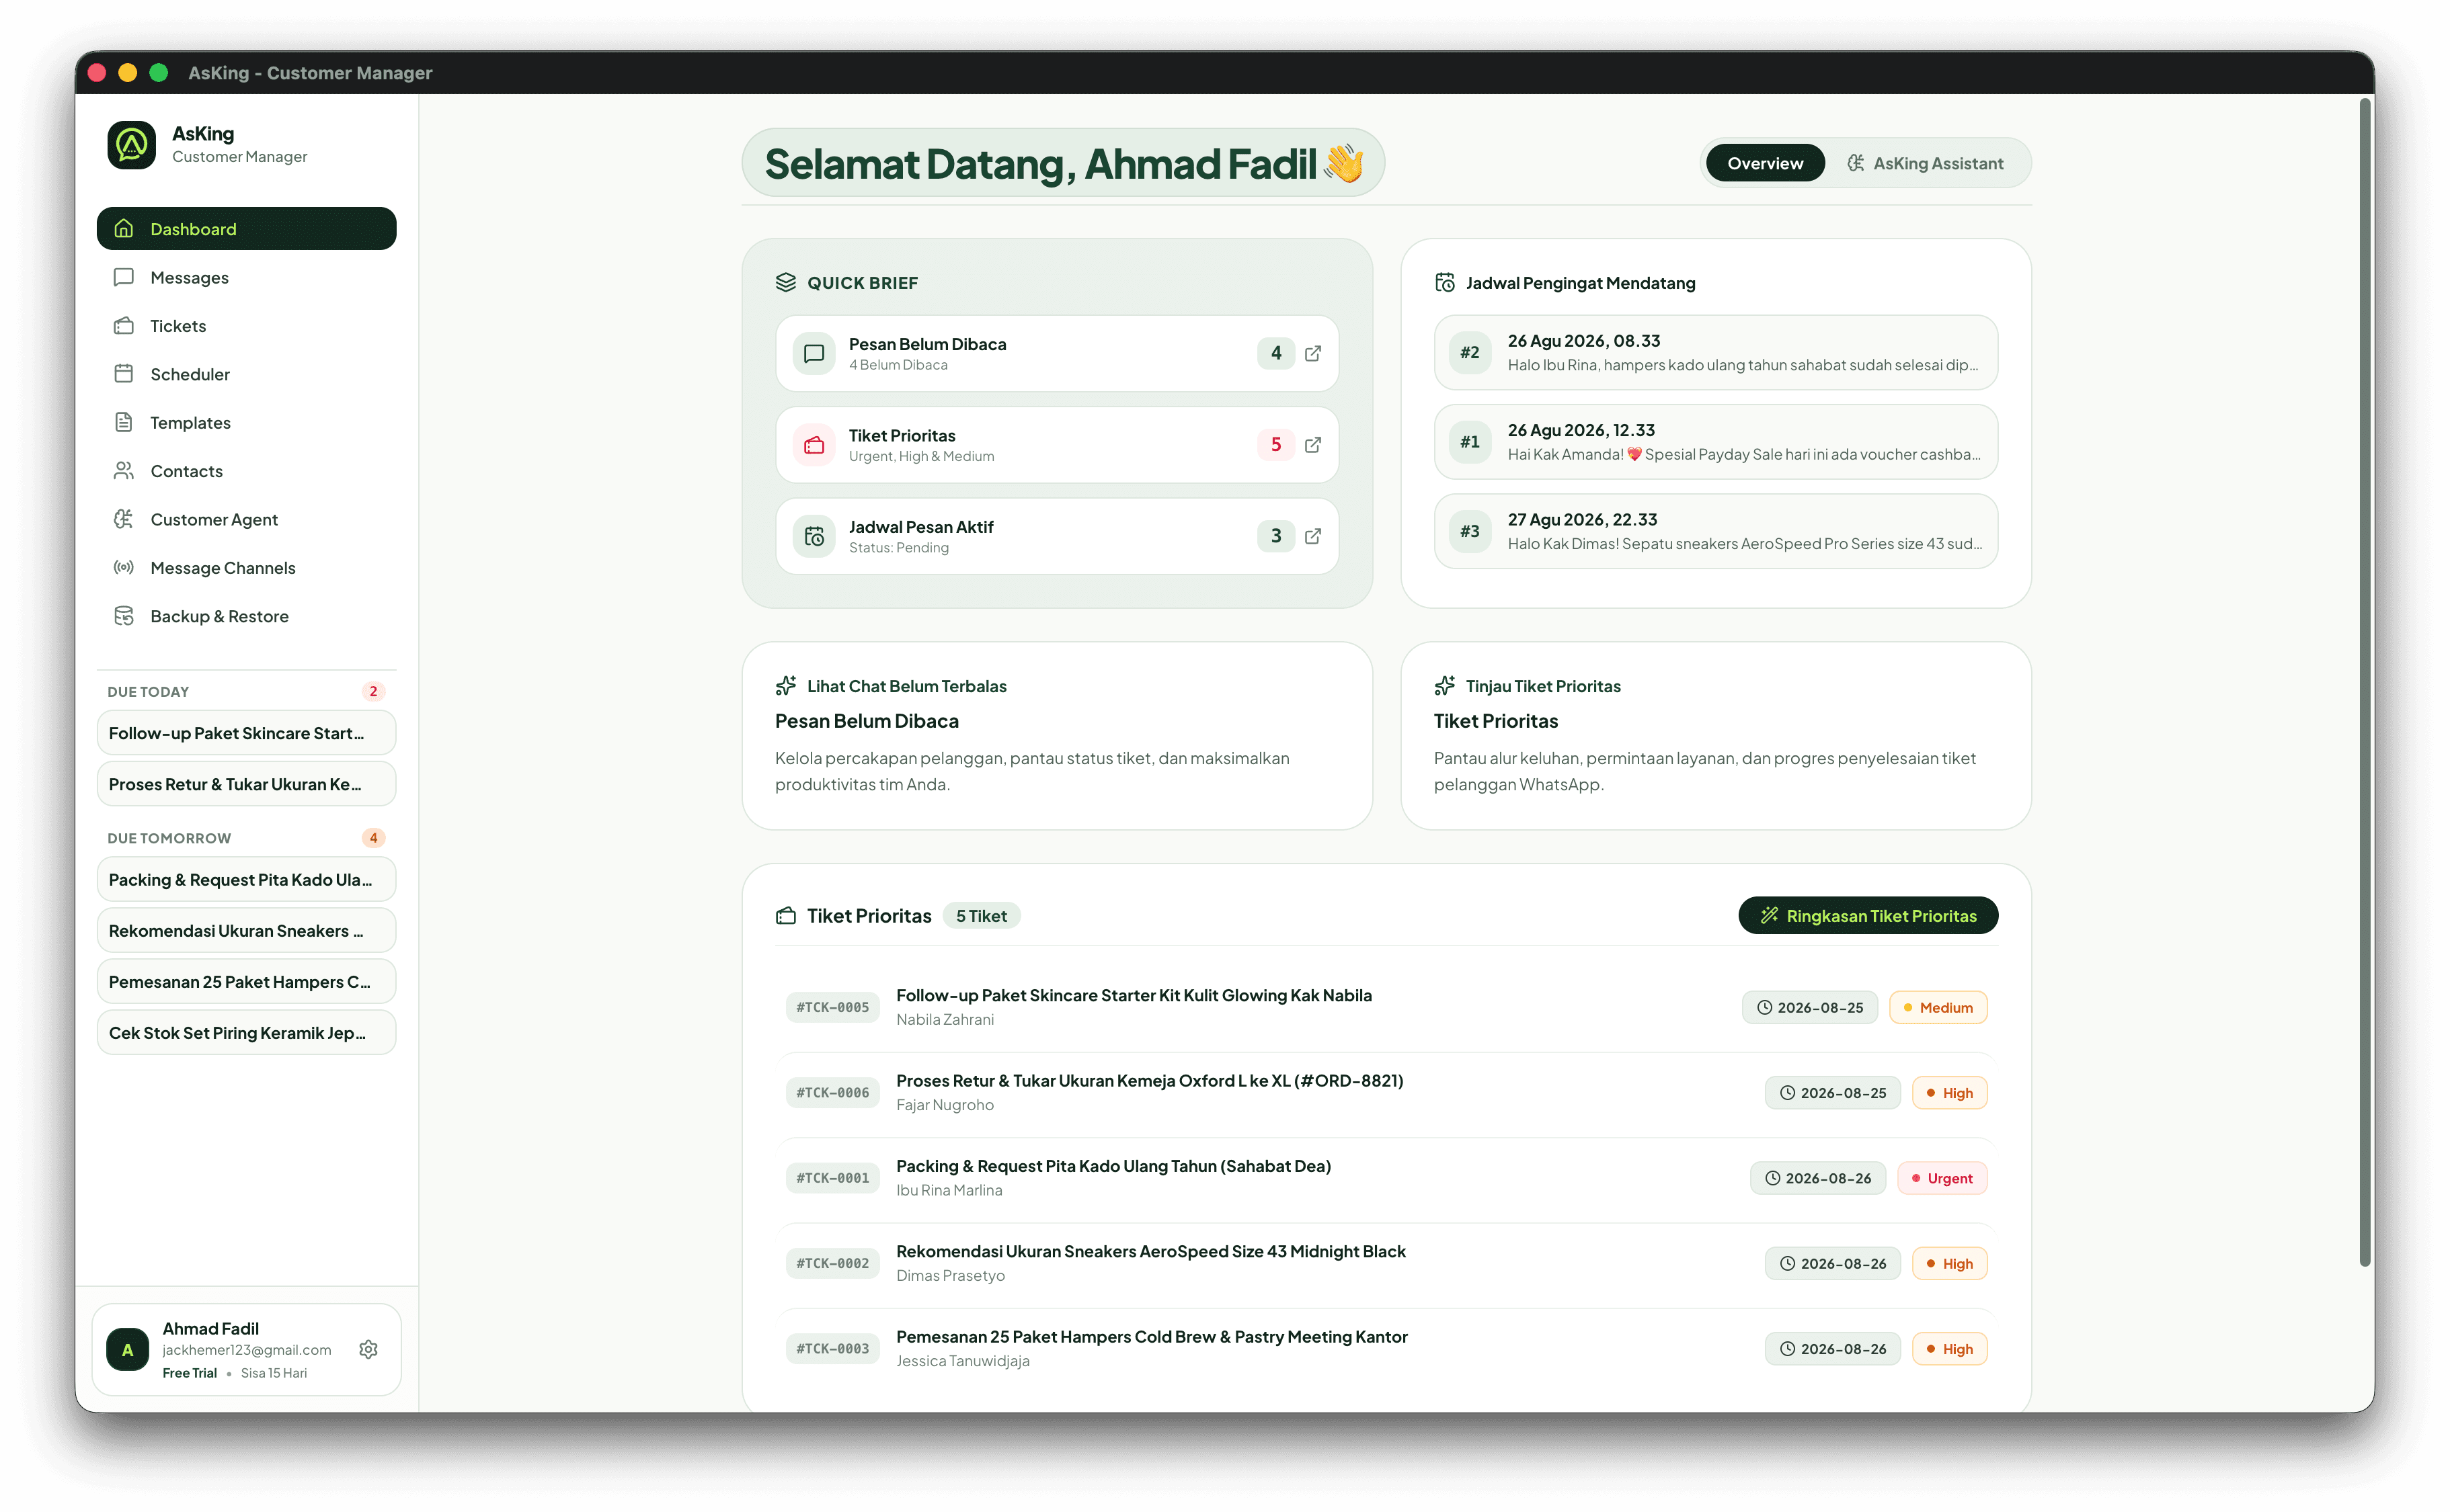Click the Tiket Prioritas section ticket icon
This screenshot has height=1512, width=2450.
[785, 915]
